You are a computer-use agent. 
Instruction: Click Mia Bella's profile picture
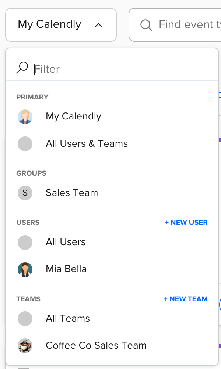[x=25, y=269]
